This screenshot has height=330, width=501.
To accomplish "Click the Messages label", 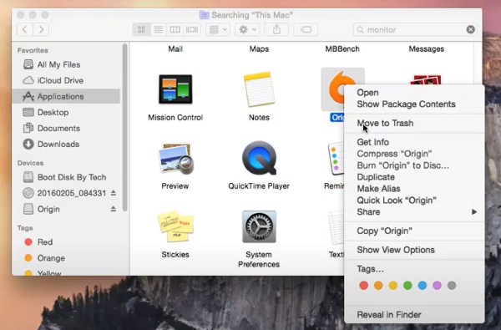I will click(427, 49).
